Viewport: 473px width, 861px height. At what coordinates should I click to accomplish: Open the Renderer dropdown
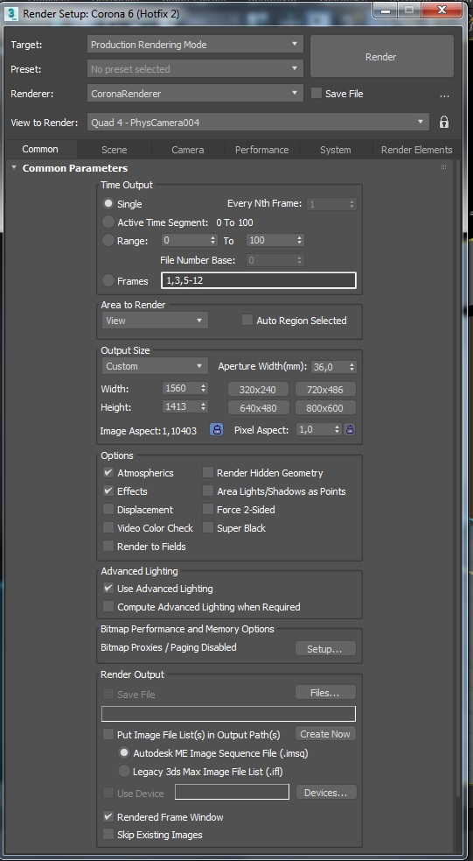tap(195, 94)
